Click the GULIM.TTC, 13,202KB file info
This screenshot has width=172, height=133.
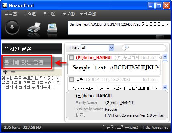click(x=108, y=80)
